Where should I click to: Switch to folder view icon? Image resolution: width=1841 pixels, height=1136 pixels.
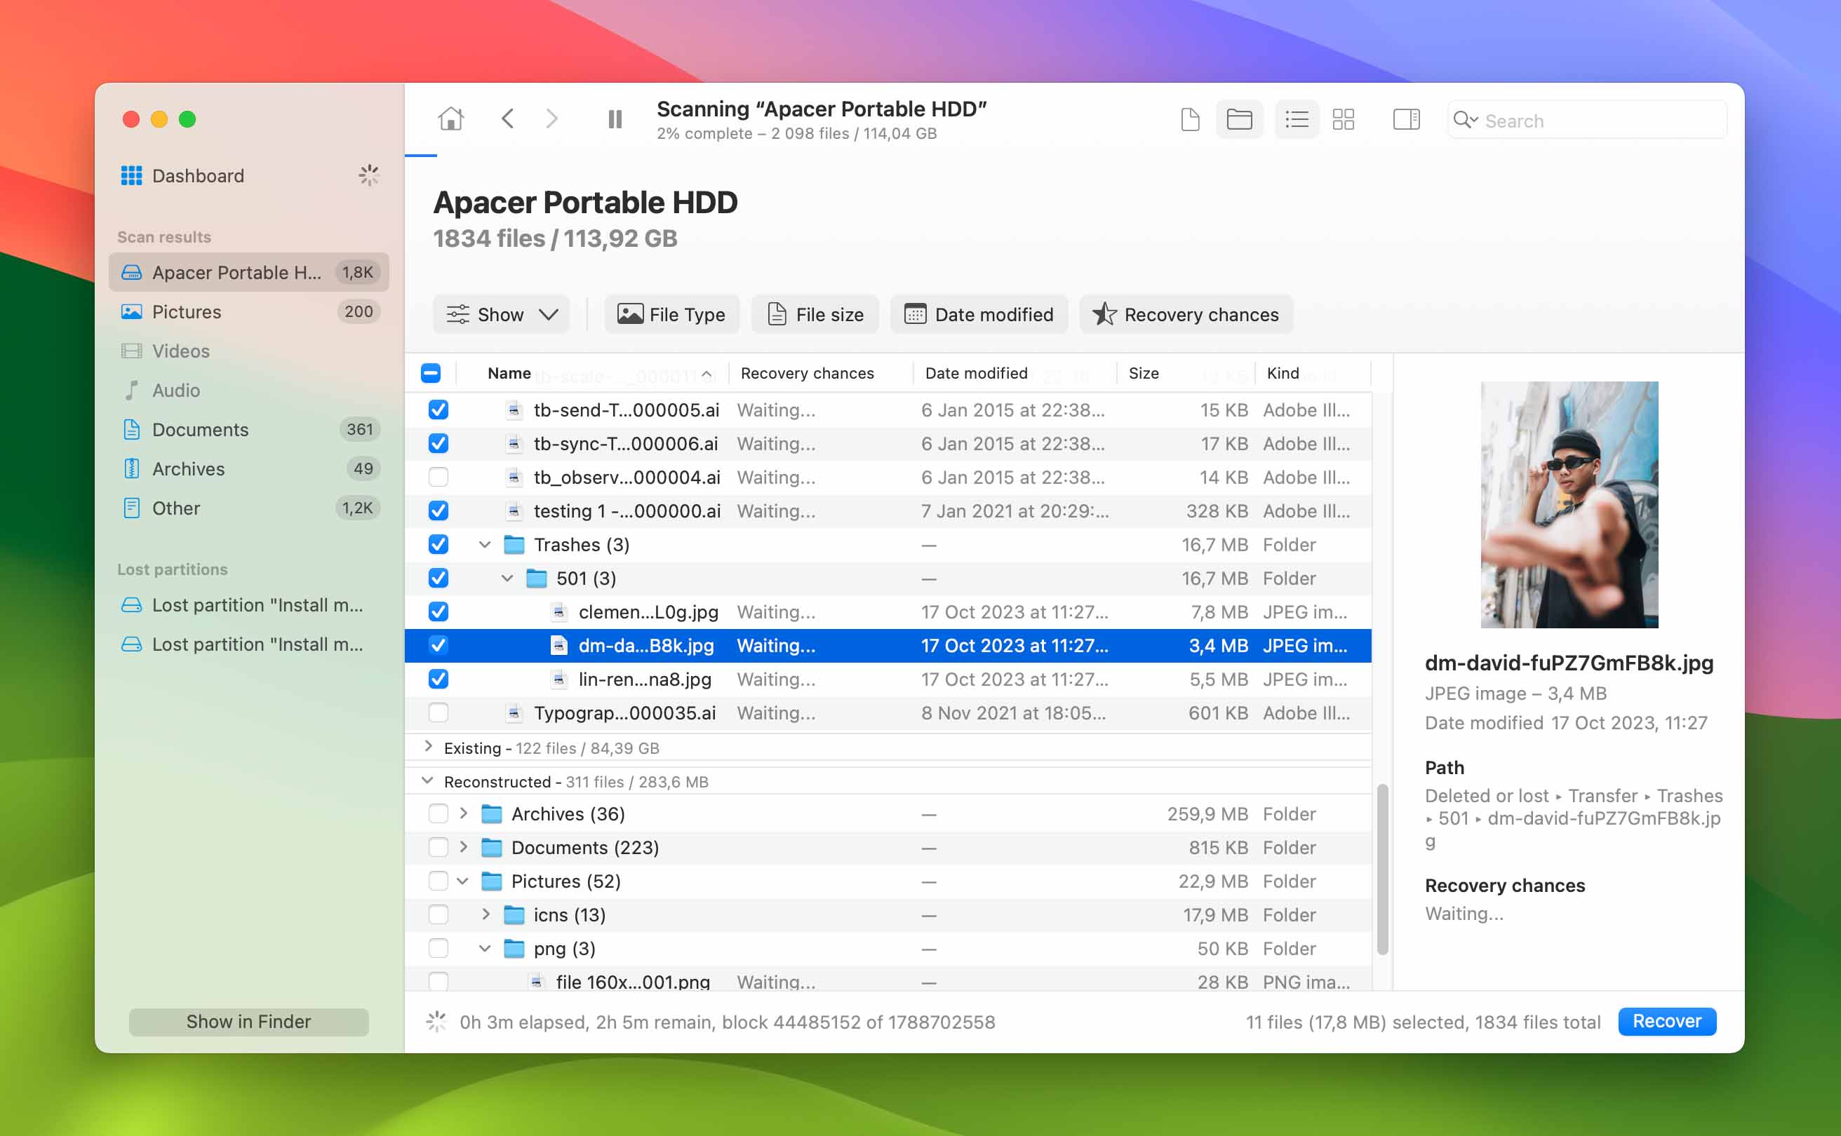click(1239, 119)
